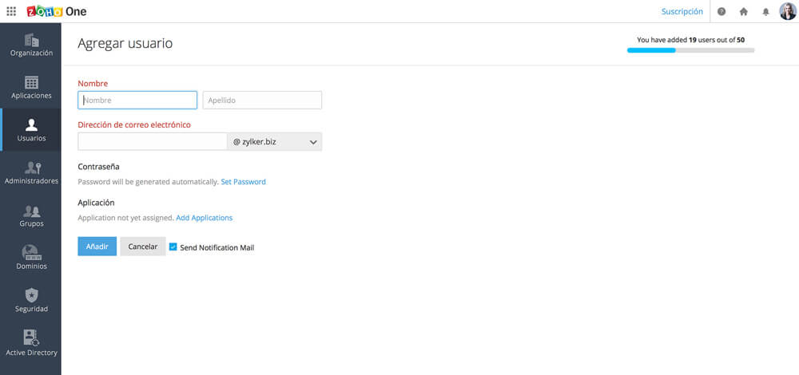The image size is (799, 375).
Task: Focus the Apellido input field
Action: click(x=262, y=101)
